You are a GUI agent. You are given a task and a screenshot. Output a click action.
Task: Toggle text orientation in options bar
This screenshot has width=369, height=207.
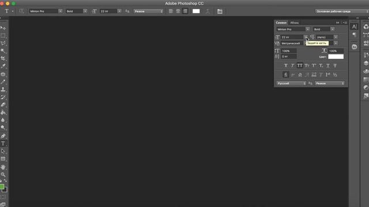click(21, 11)
